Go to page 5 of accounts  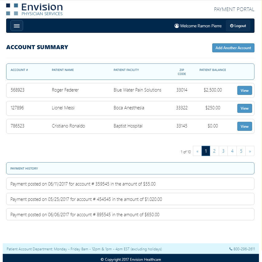(x=241, y=151)
